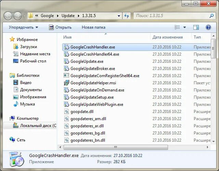
Task: Click vertical scrollbar down arrow
Action: [x=214, y=141]
